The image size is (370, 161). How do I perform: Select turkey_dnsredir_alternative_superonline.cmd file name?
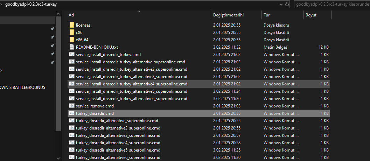click(117, 121)
